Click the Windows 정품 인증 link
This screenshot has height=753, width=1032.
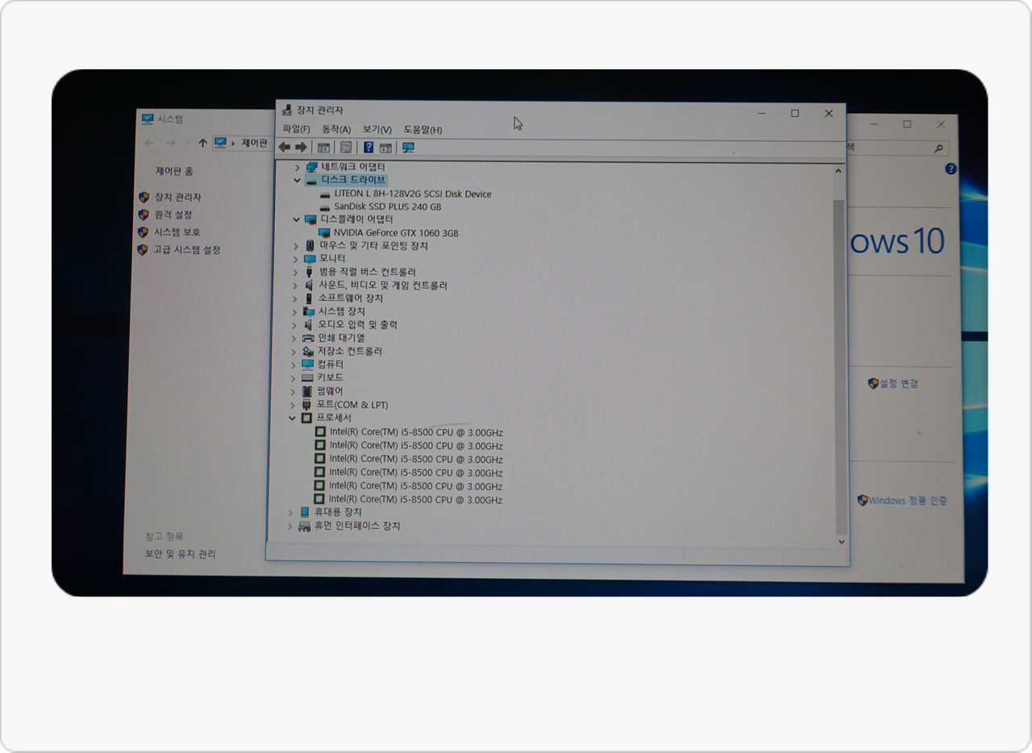(x=908, y=501)
